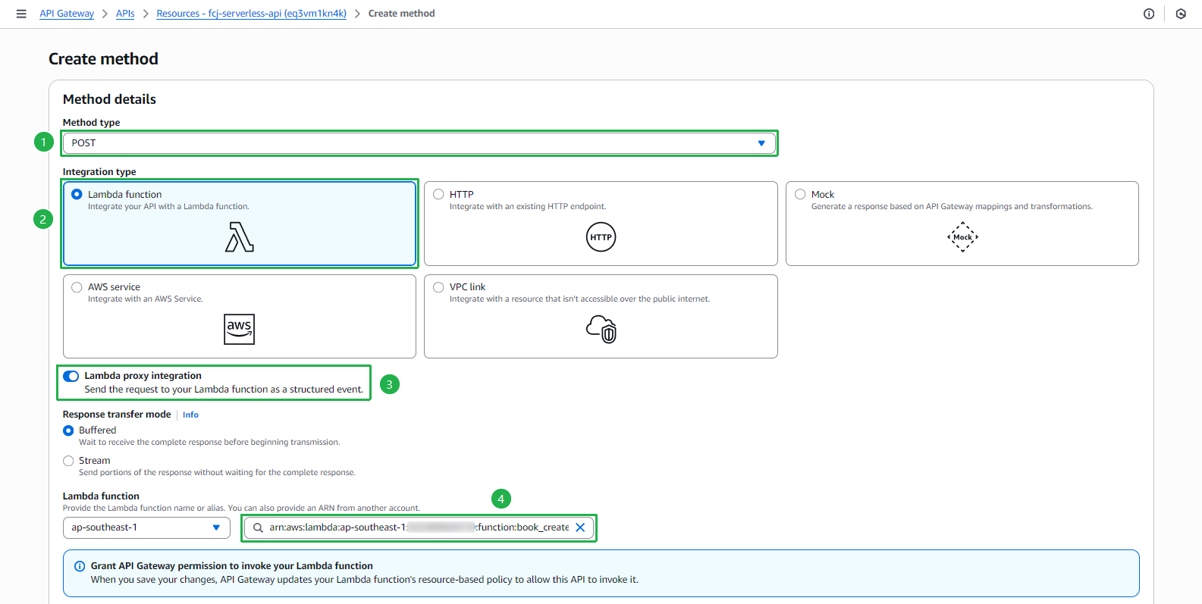Image resolution: width=1202 pixels, height=604 pixels.
Task: Click the Mock diamond icon
Action: tap(962, 237)
